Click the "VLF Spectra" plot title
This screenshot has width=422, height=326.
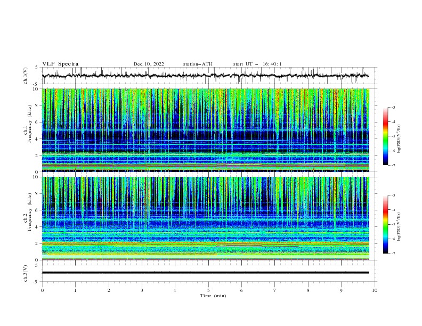60,64
